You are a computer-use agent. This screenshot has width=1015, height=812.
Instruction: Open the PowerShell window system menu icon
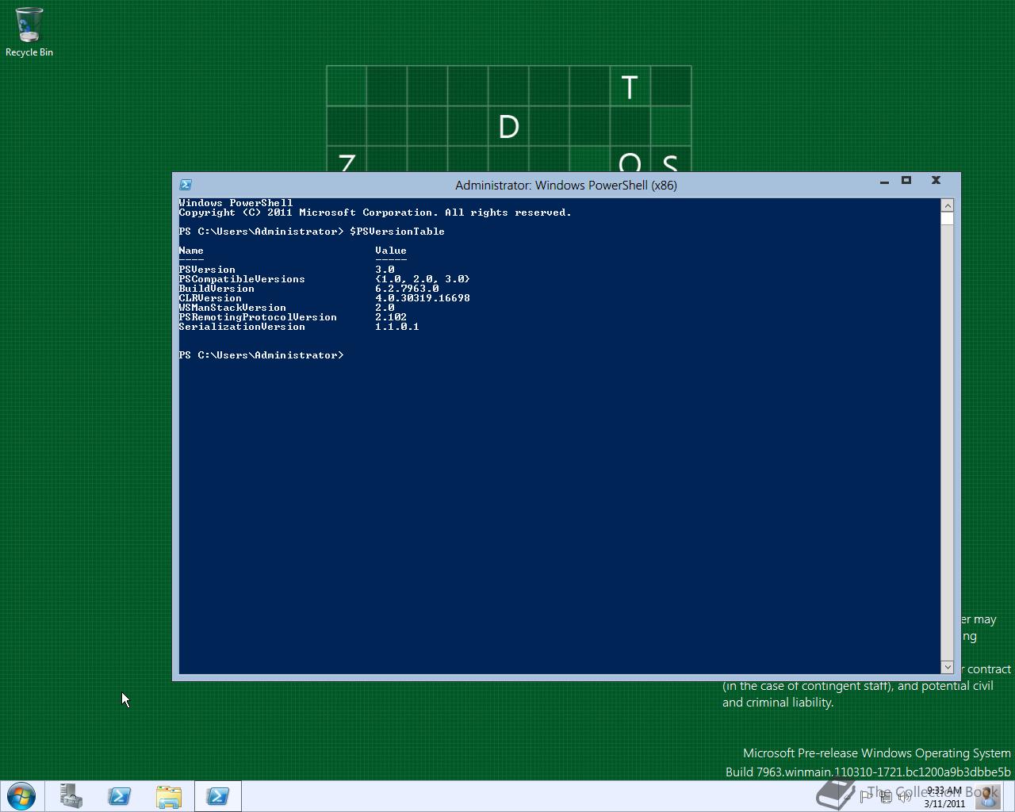click(x=186, y=185)
